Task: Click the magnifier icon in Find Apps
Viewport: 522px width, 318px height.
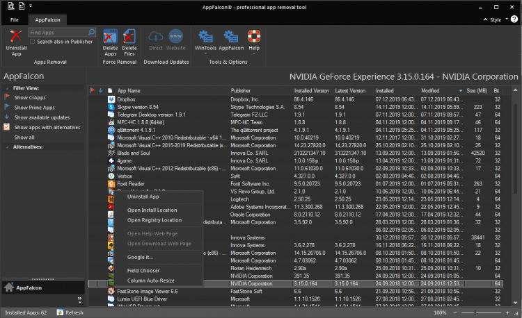Action: pos(91,32)
